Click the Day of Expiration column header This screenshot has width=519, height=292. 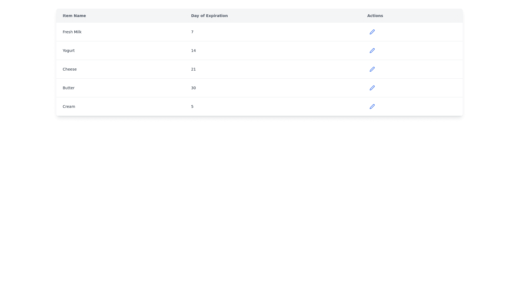pyautogui.click(x=209, y=16)
